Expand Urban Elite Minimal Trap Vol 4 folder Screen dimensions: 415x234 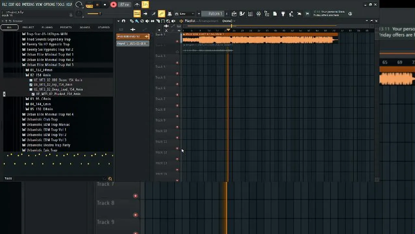click(x=48, y=114)
